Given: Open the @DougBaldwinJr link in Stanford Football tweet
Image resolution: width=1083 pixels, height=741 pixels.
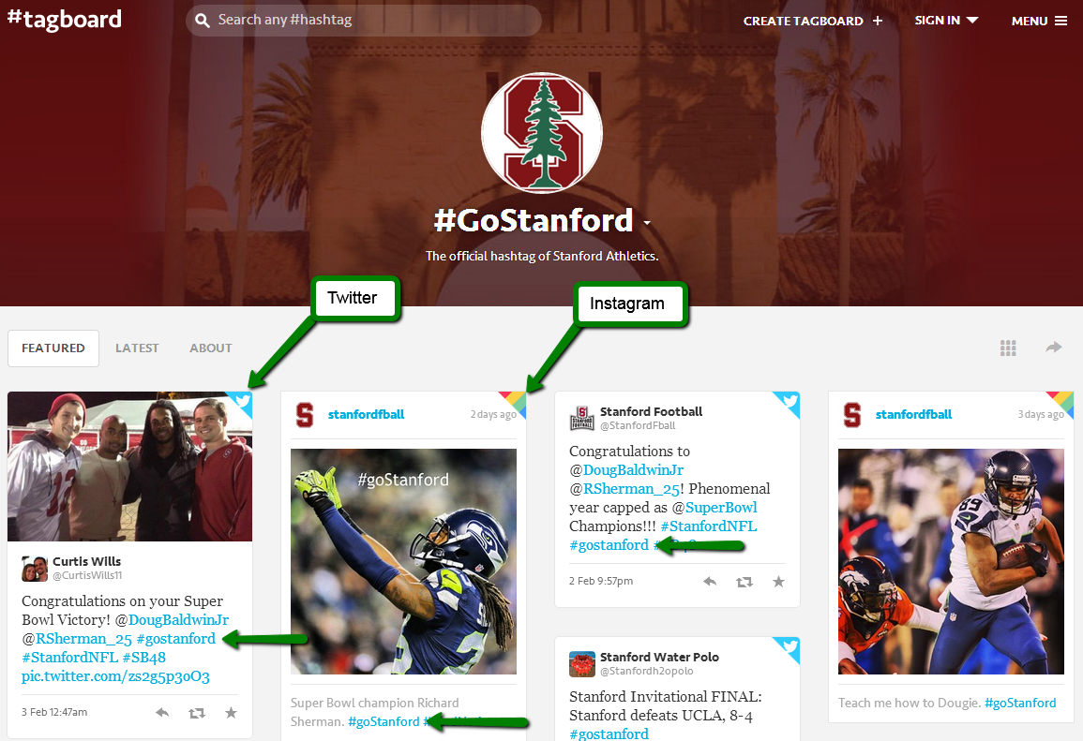Looking at the screenshot, I should click(633, 470).
